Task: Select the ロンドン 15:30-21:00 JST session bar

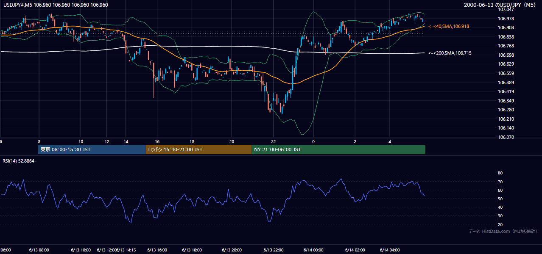Action: click(x=198, y=149)
